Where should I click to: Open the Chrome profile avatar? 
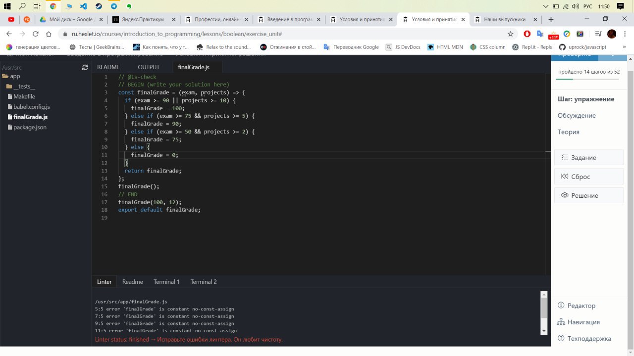point(612,34)
